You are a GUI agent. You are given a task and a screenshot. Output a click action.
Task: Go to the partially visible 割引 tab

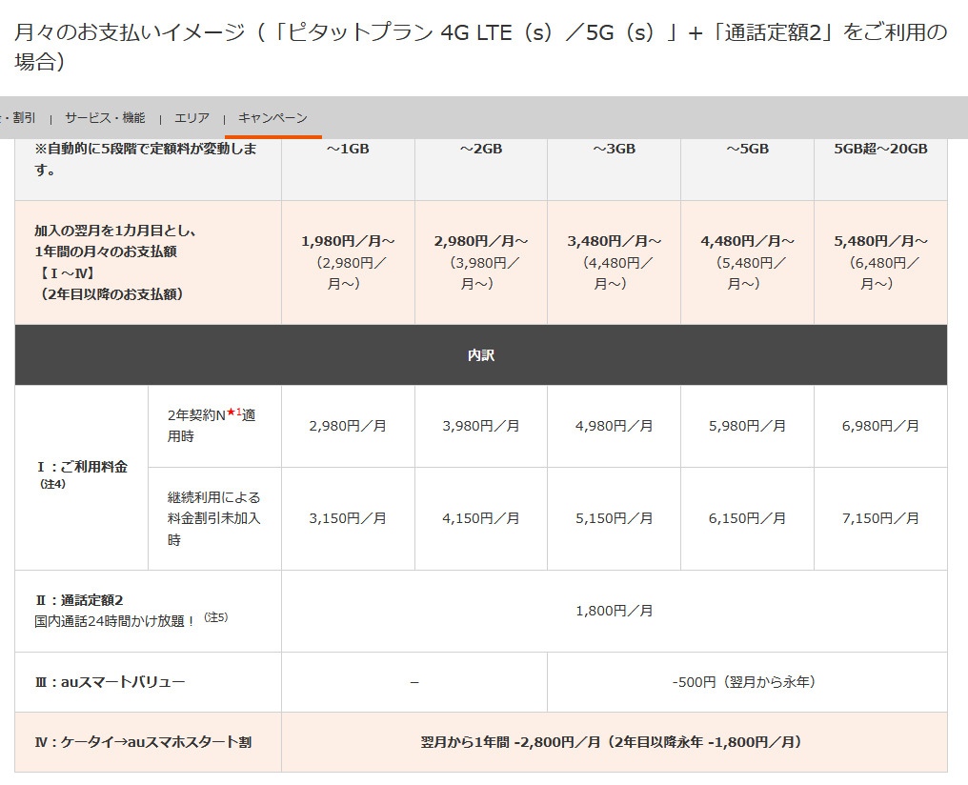pyautogui.click(x=21, y=118)
